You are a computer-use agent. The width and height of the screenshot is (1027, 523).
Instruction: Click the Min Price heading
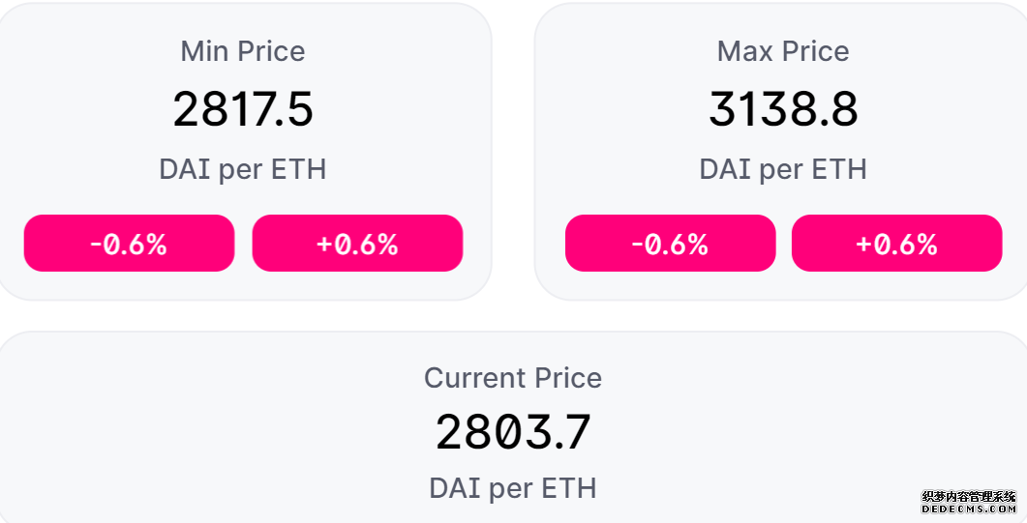243,51
